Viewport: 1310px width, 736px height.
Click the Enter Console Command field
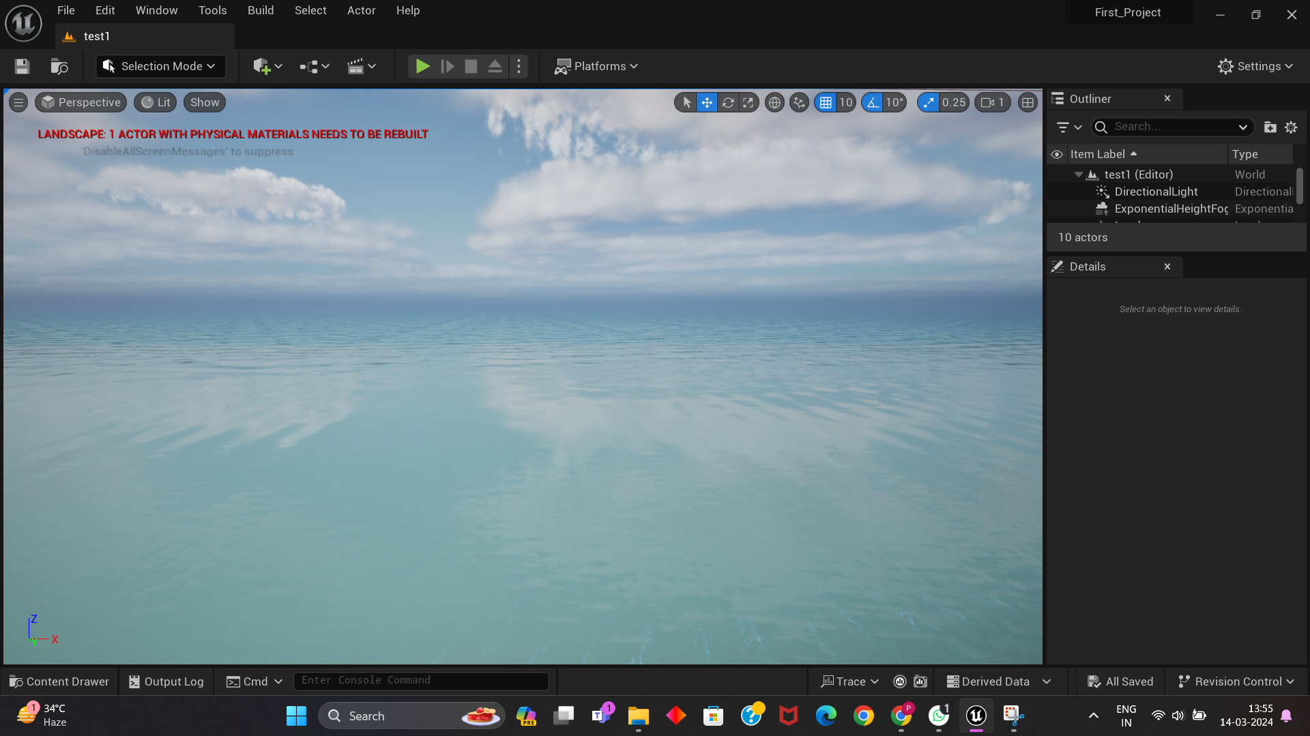(420, 680)
